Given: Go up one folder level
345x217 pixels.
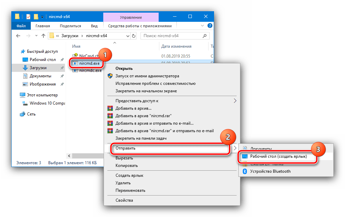Looking at the screenshot, I should (x=43, y=35).
